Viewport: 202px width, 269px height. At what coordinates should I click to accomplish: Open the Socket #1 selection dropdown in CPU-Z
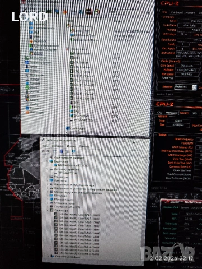185,87
